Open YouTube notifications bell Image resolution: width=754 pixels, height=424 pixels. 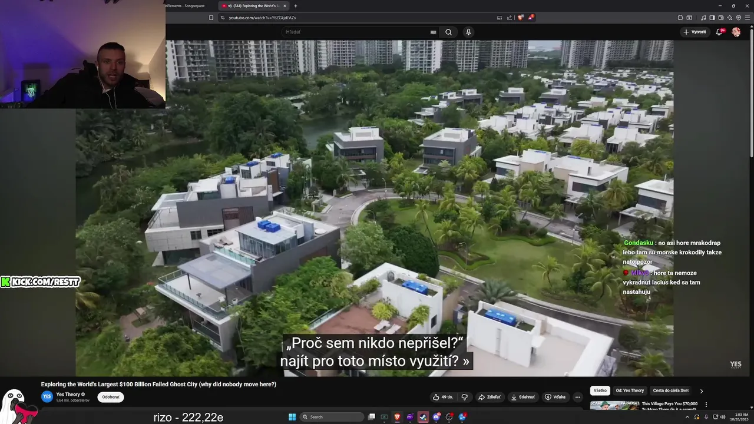[x=719, y=32]
